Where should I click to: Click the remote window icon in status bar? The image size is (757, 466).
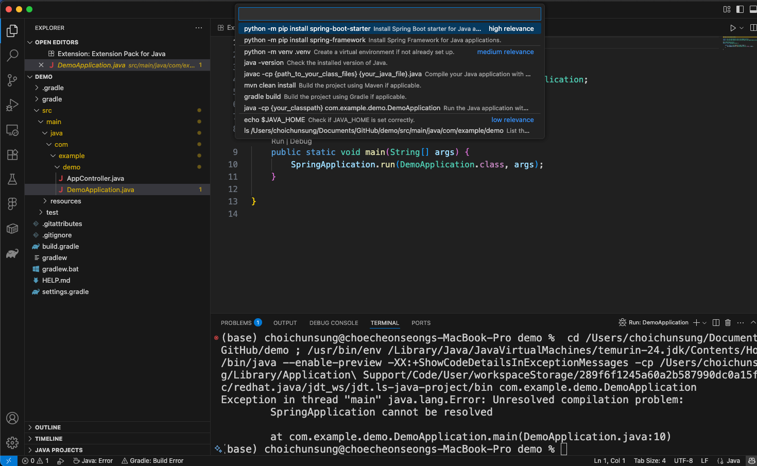(x=9, y=461)
